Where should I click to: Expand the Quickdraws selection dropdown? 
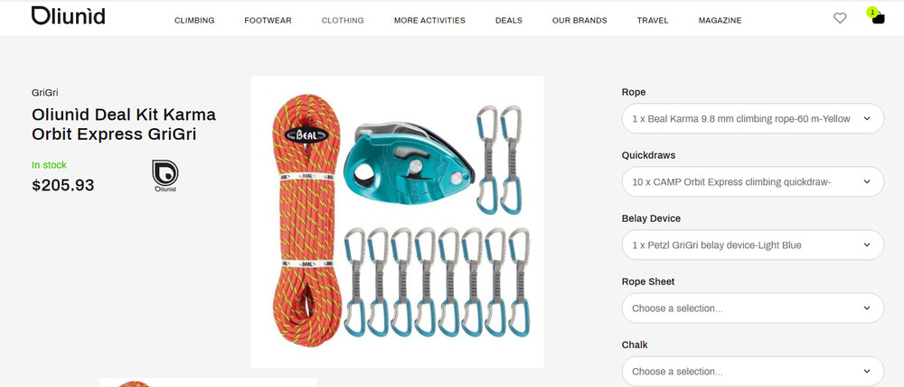(752, 181)
